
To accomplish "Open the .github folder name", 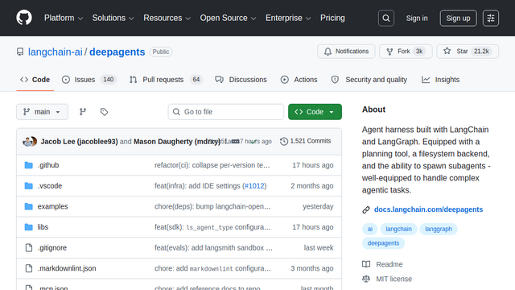I will tap(48, 165).
